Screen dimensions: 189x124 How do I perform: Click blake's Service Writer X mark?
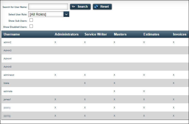(x=85, y=83)
